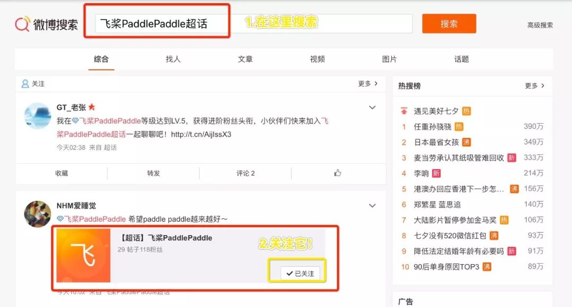This screenshot has width=572, height=307.
Task: Open GT_老张's profile name
Action: pyautogui.click(x=71, y=107)
